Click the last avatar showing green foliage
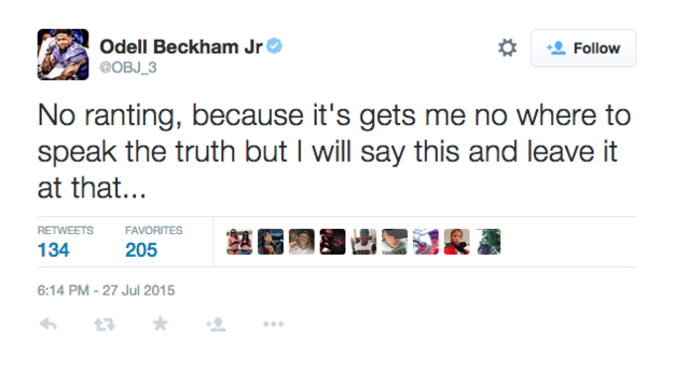Image resolution: width=675 pixels, height=369 pixels. 489,242
